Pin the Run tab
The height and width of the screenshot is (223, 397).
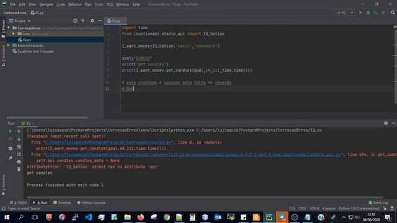click(x=11, y=158)
